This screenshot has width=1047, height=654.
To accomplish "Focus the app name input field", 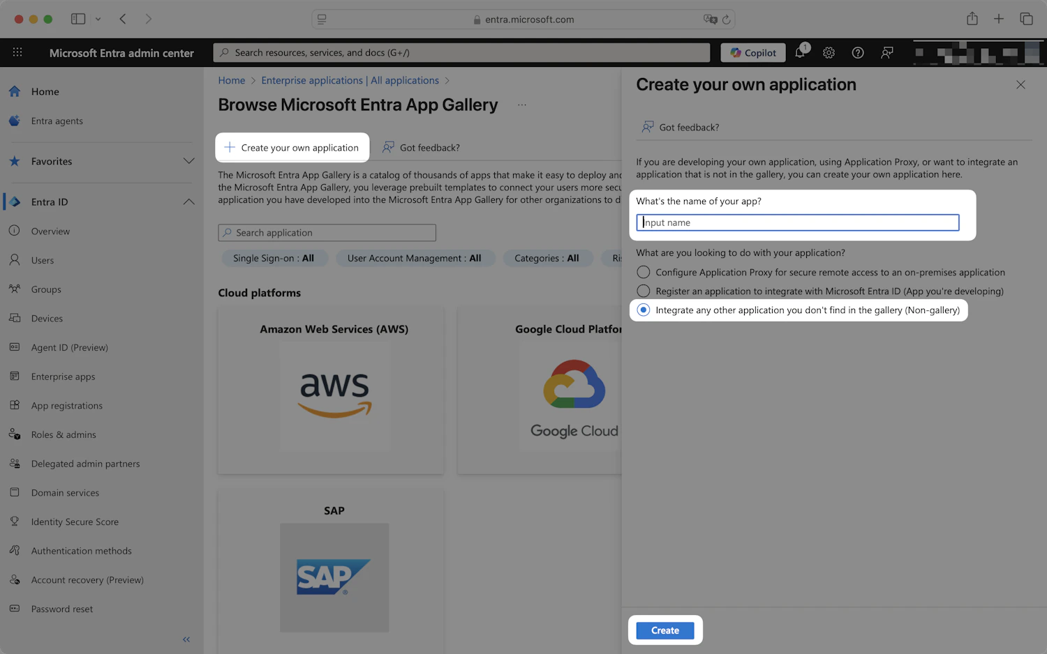I will point(798,222).
